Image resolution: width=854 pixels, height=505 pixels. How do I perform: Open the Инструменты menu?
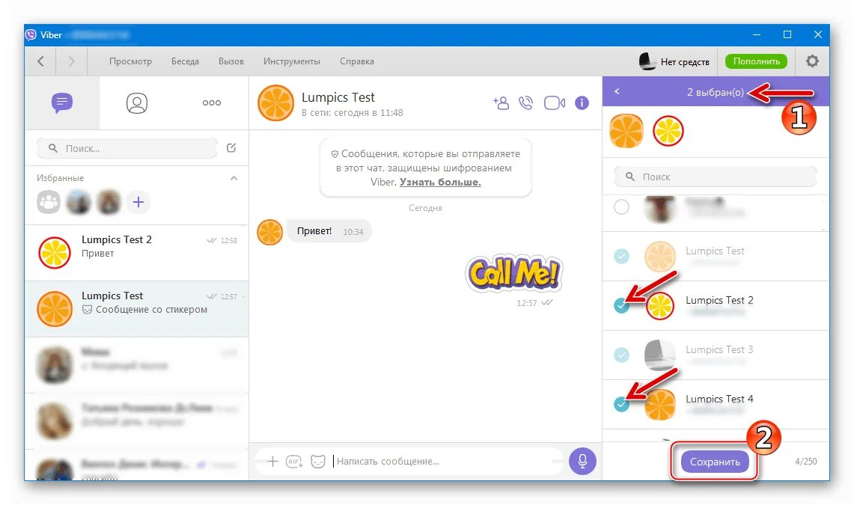(291, 61)
